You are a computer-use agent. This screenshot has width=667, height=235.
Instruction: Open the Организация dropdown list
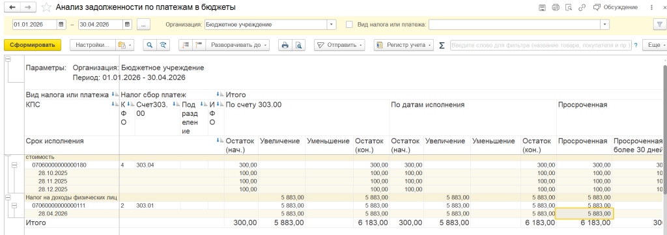coord(332,25)
